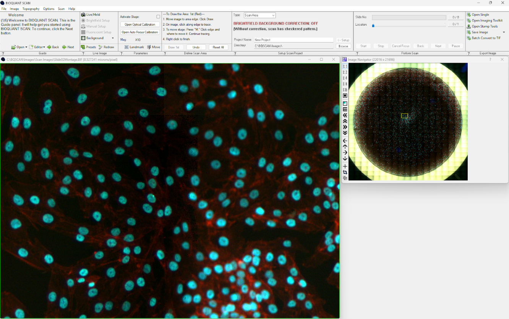The width and height of the screenshot is (509, 319).
Task: Click the Guide panel help question mark
Action: 3,53
